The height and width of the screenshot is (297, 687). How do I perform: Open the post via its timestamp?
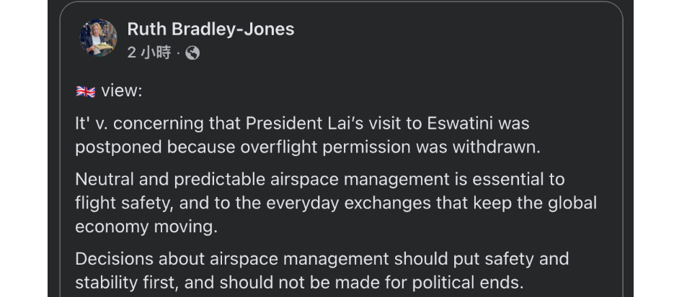click(x=149, y=52)
